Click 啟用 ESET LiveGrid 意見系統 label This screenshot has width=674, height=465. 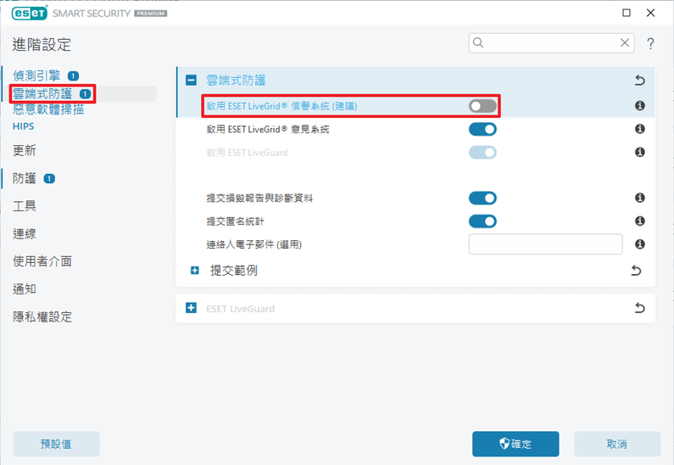click(268, 129)
